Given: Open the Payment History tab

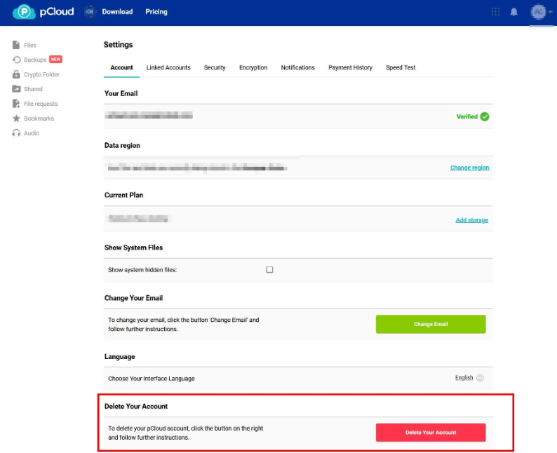Looking at the screenshot, I should pyautogui.click(x=350, y=67).
